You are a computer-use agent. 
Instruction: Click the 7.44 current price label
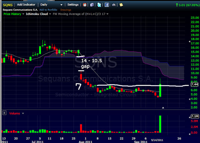pyautogui.click(x=194, y=84)
